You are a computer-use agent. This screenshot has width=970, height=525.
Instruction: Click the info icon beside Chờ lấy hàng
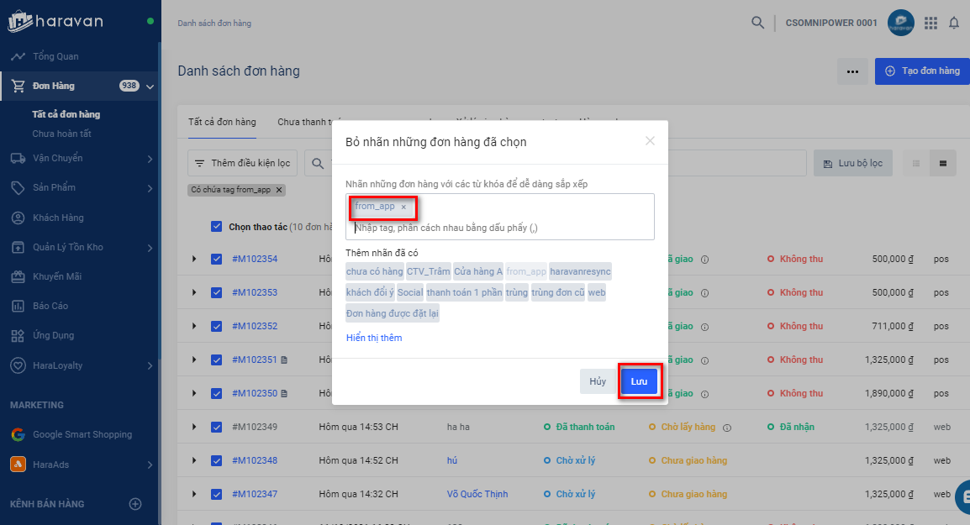click(727, 428)
